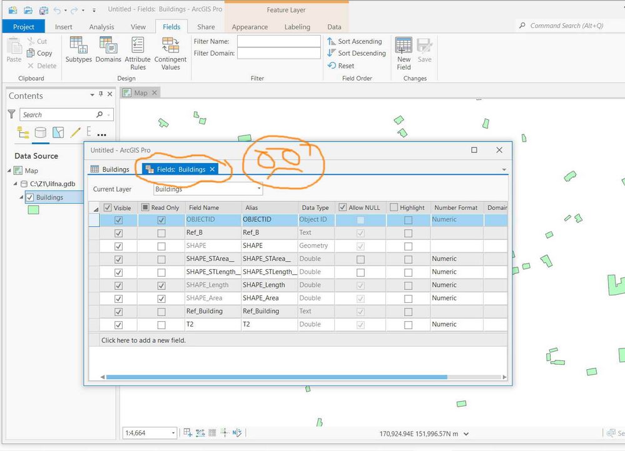Open the map constraints status bar icon
Viewport: 625px width, 451px height.
point(200,433)
